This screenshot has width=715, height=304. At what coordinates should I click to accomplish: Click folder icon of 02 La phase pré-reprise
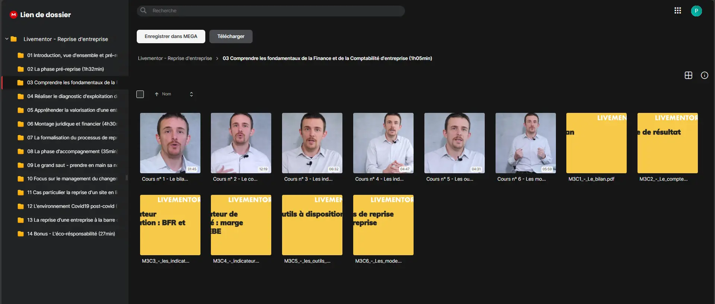(21, 69)
